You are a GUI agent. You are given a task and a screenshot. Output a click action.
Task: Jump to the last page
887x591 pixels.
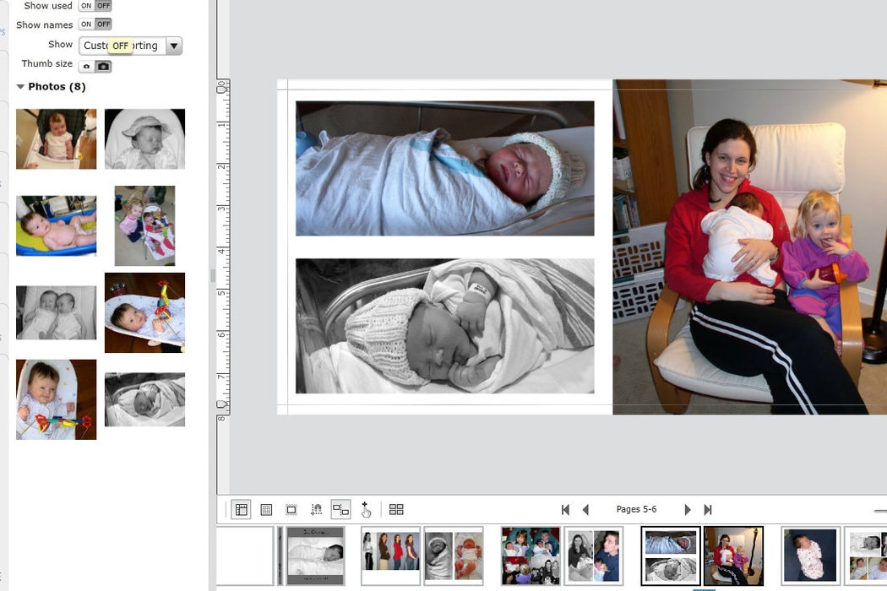tap(708, 509)
